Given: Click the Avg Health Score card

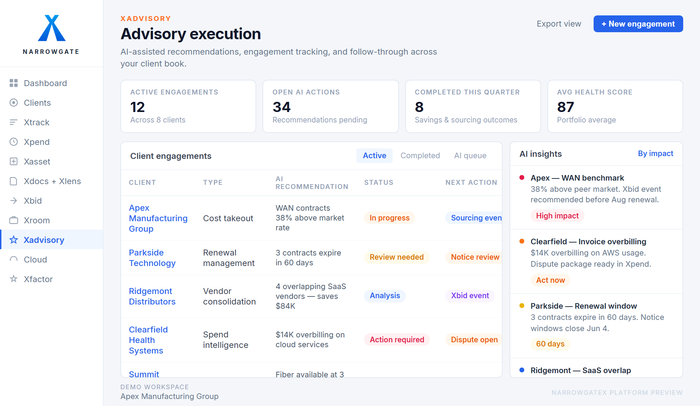Looking at the screenshot, I should [x=615, y=106].
